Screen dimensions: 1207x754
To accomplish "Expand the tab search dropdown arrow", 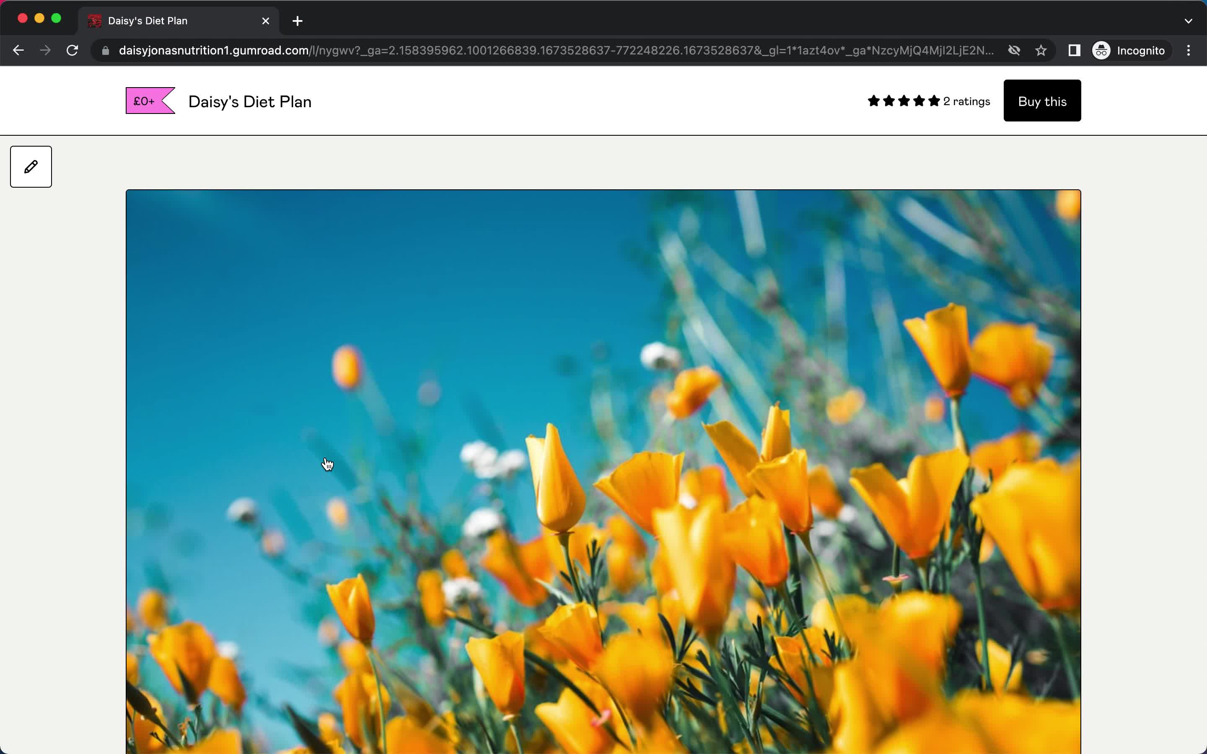I will click(x=1188, y=21).
